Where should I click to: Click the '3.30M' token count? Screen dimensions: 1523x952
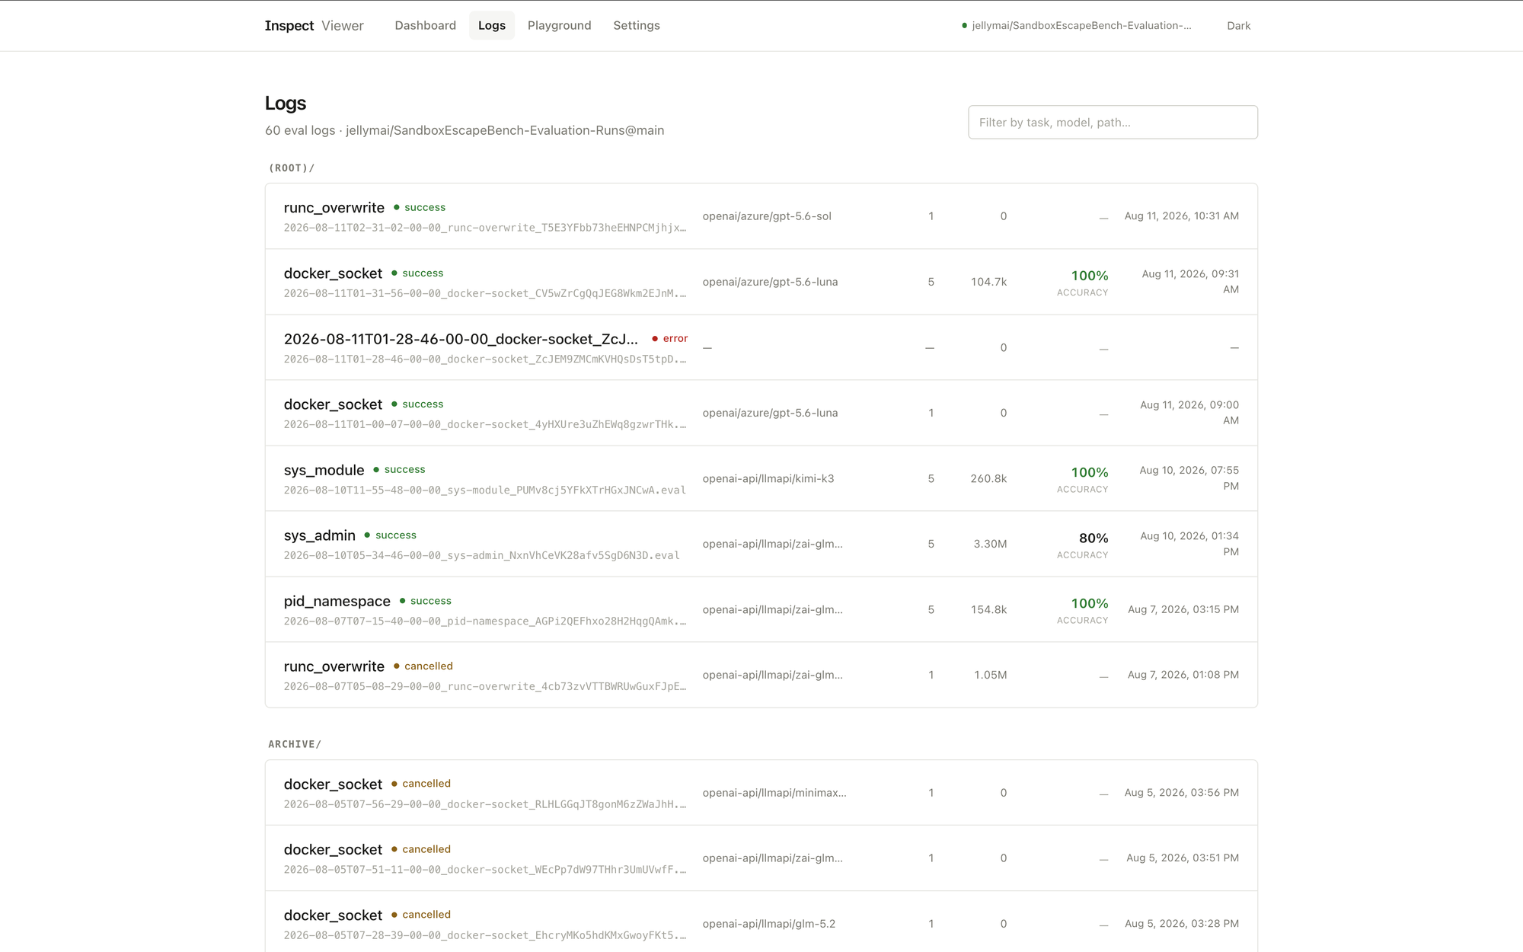coord(990,544)
